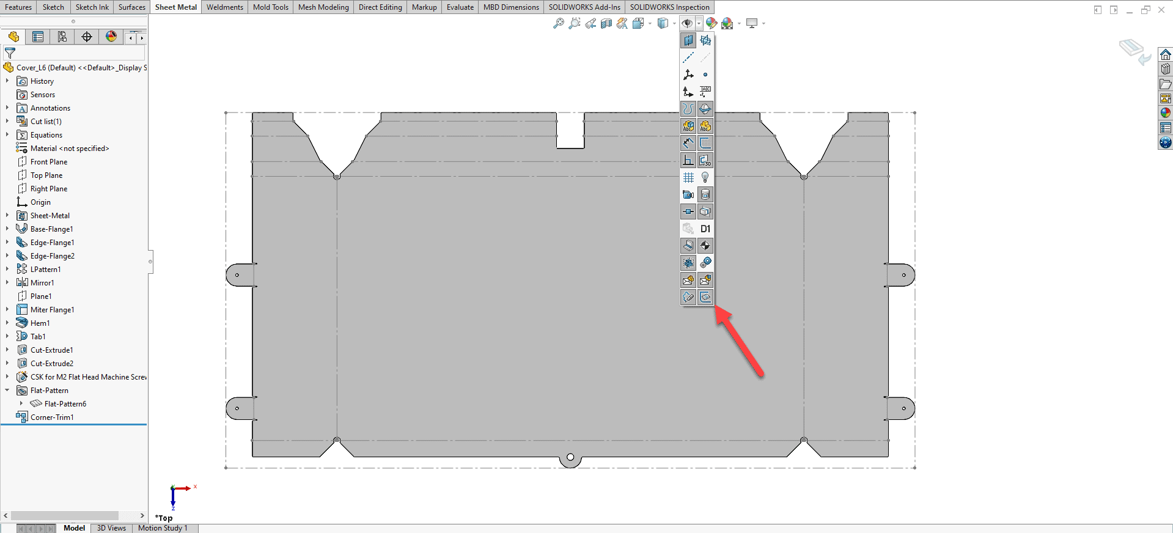
Task: Select Corner-Trim1 in the feature tree
Action: [x=52, y=417]
